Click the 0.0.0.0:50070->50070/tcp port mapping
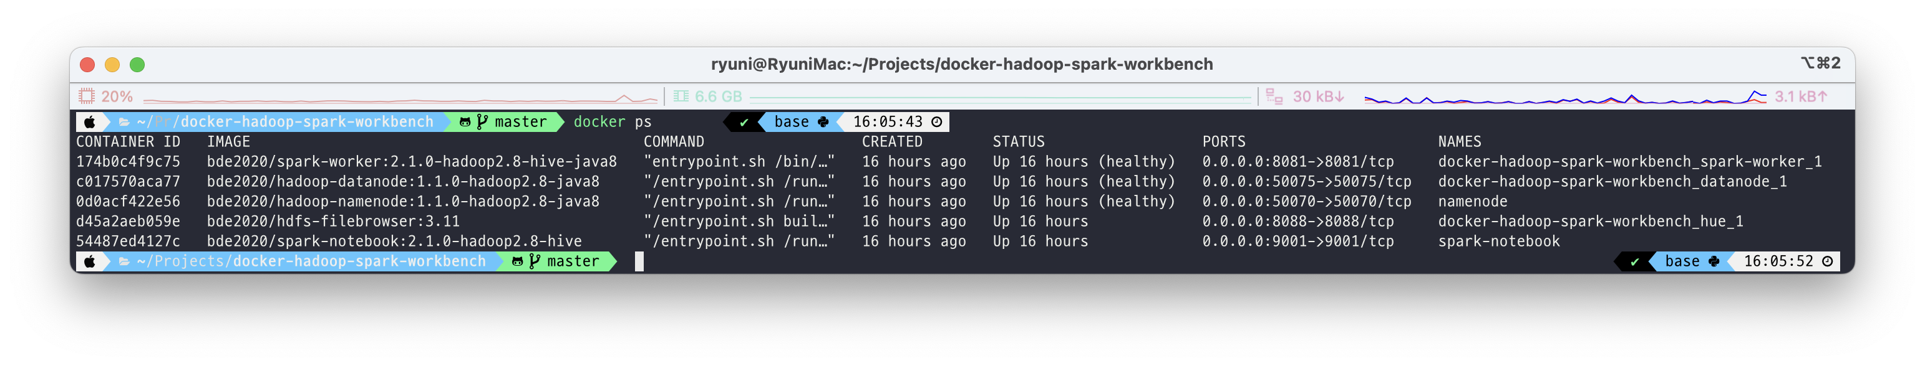The image size is (1925, 366). tap(1306, 201)
